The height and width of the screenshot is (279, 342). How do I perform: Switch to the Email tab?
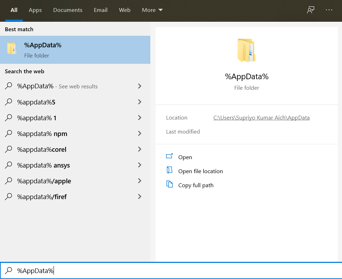tap(101, 10)
